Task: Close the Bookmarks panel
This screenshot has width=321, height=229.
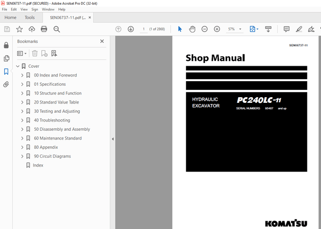Action: pyautogui.click(x=102, y=41)
